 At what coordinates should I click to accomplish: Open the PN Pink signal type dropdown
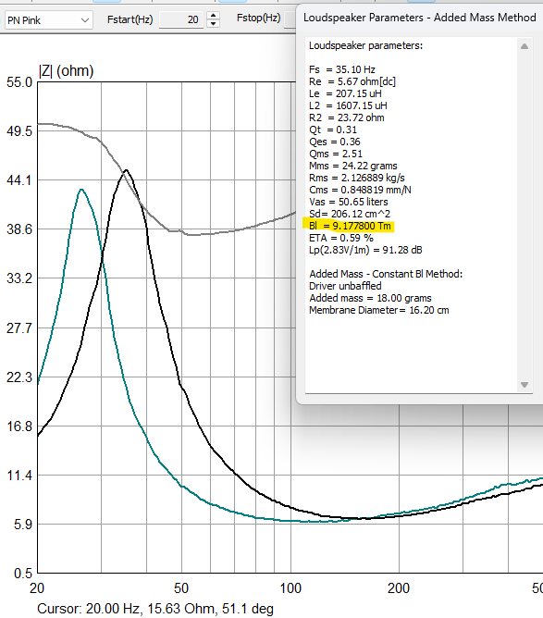click(48, 20)
